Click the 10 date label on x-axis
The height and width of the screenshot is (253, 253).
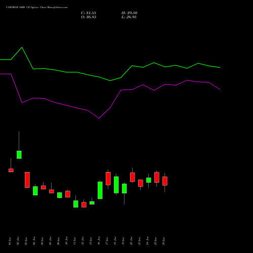click(x=66, y=241)
